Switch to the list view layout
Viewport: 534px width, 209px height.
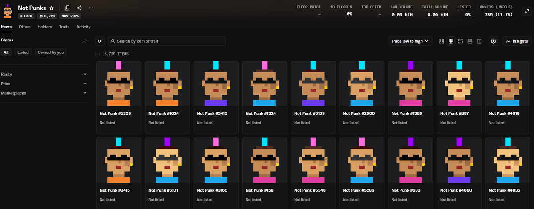[x=470, y=41]
